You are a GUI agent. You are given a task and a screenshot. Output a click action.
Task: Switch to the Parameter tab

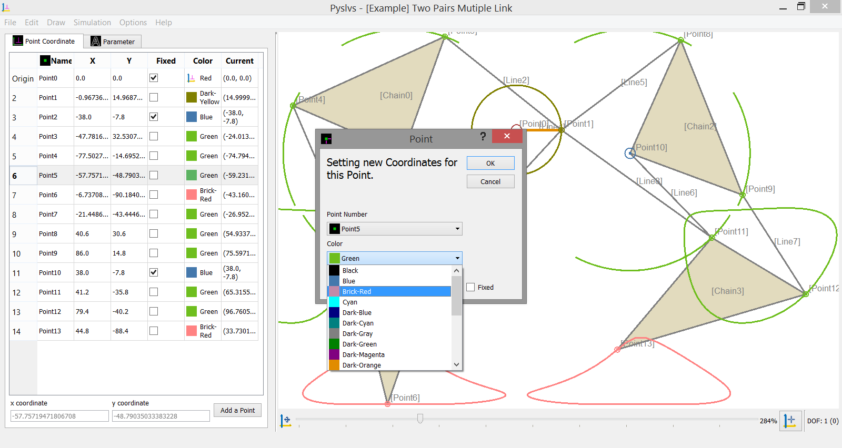(113, 42)
